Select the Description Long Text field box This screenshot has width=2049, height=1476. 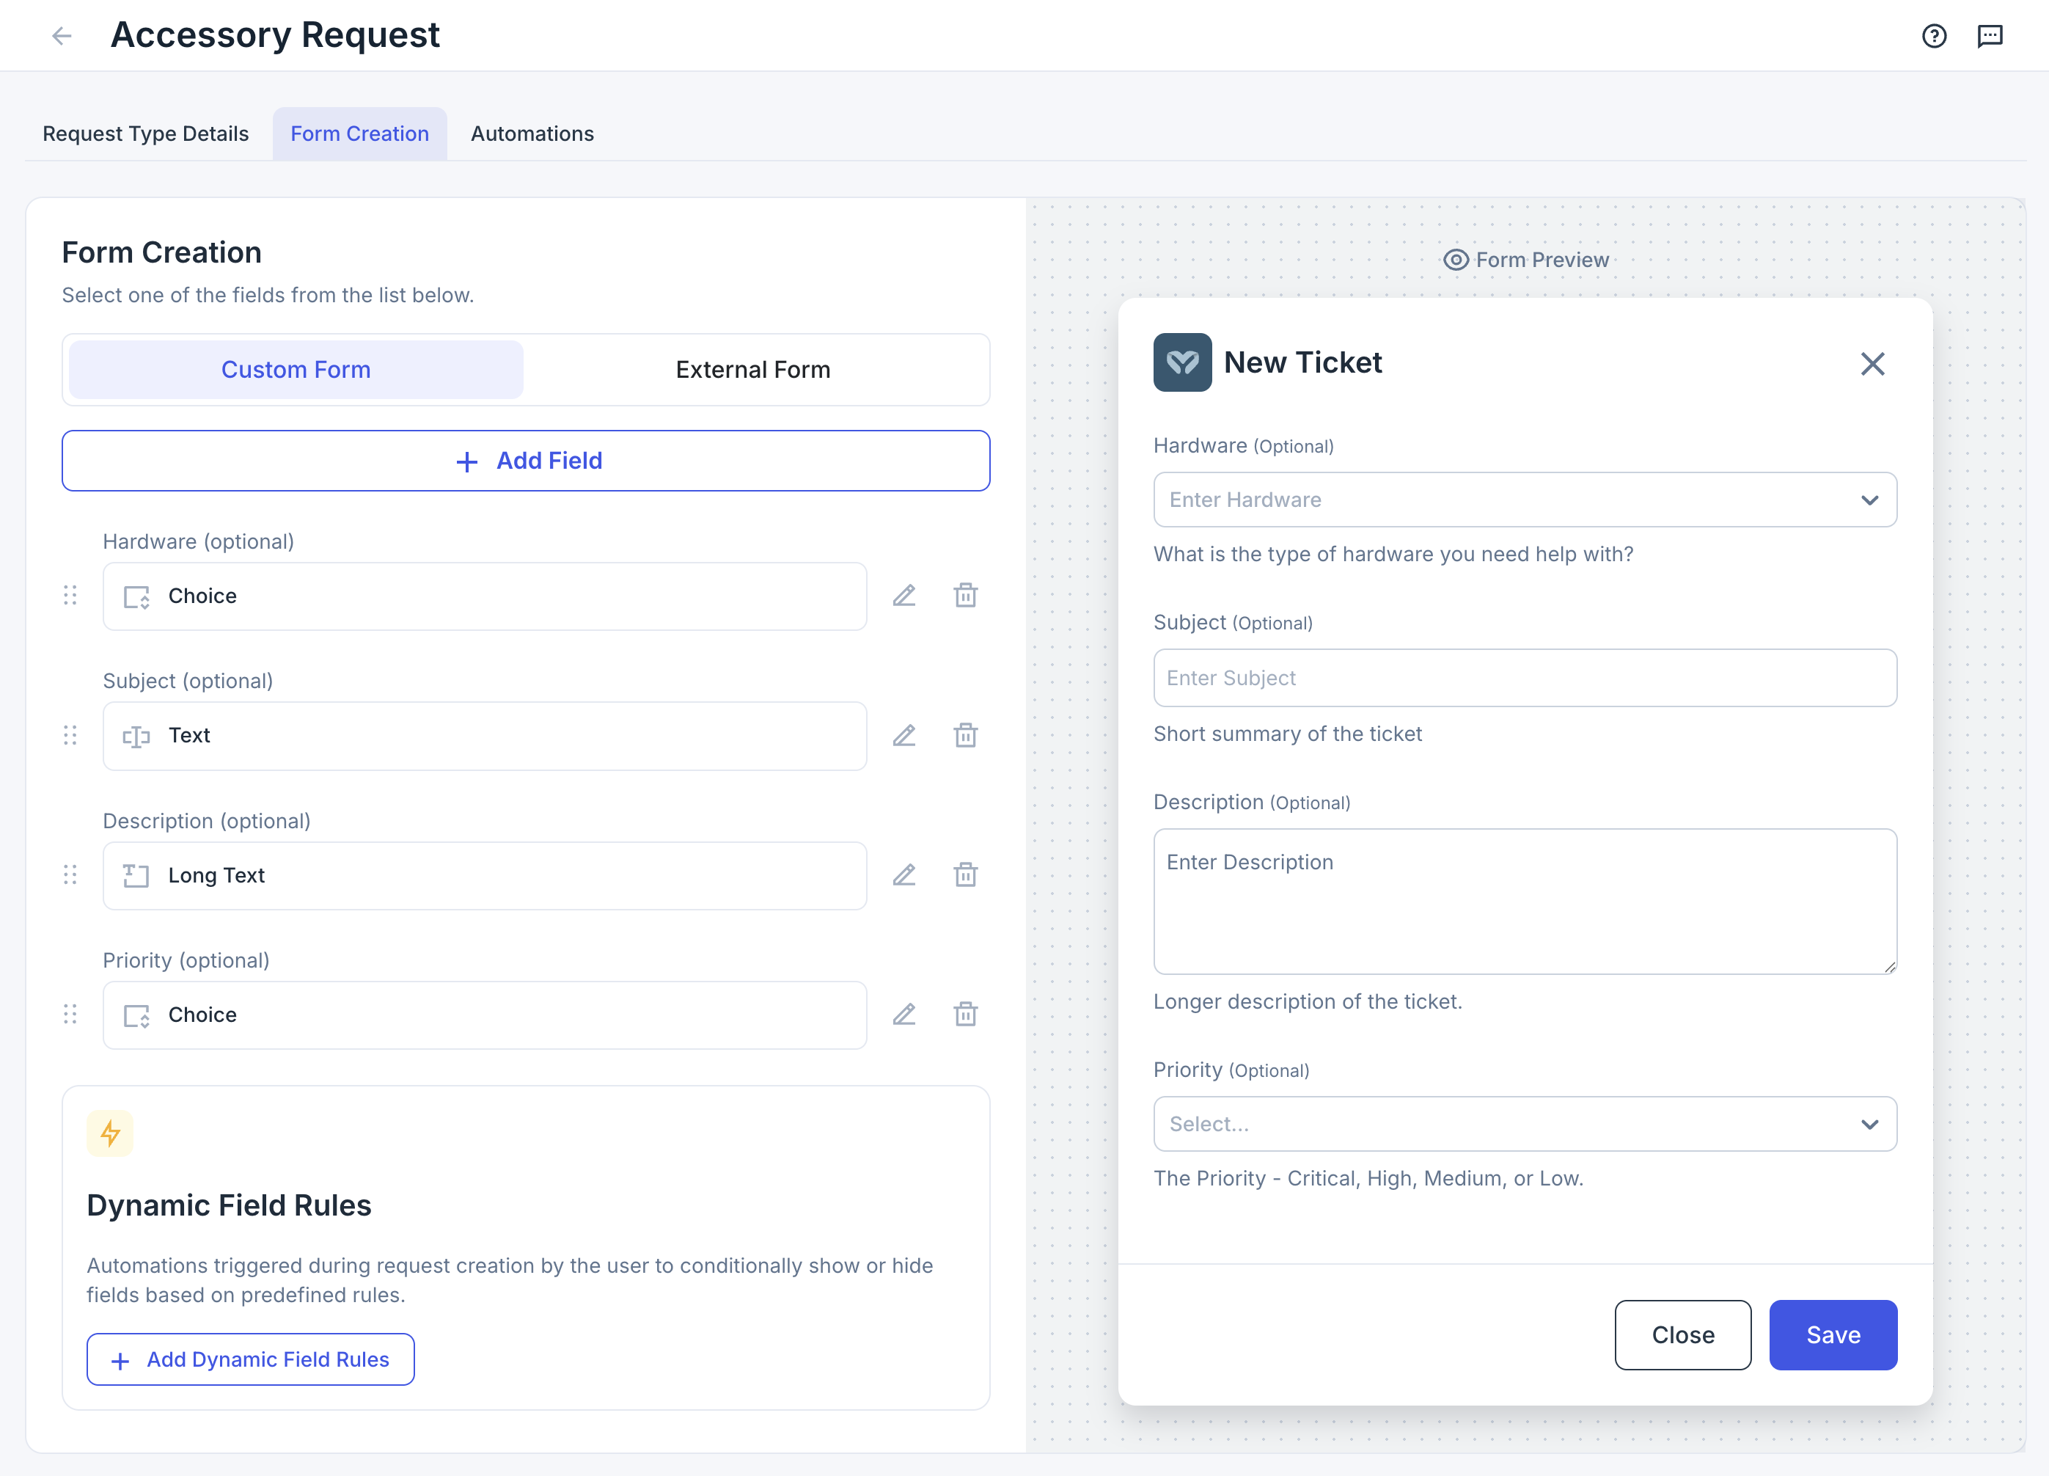point(484,876)
